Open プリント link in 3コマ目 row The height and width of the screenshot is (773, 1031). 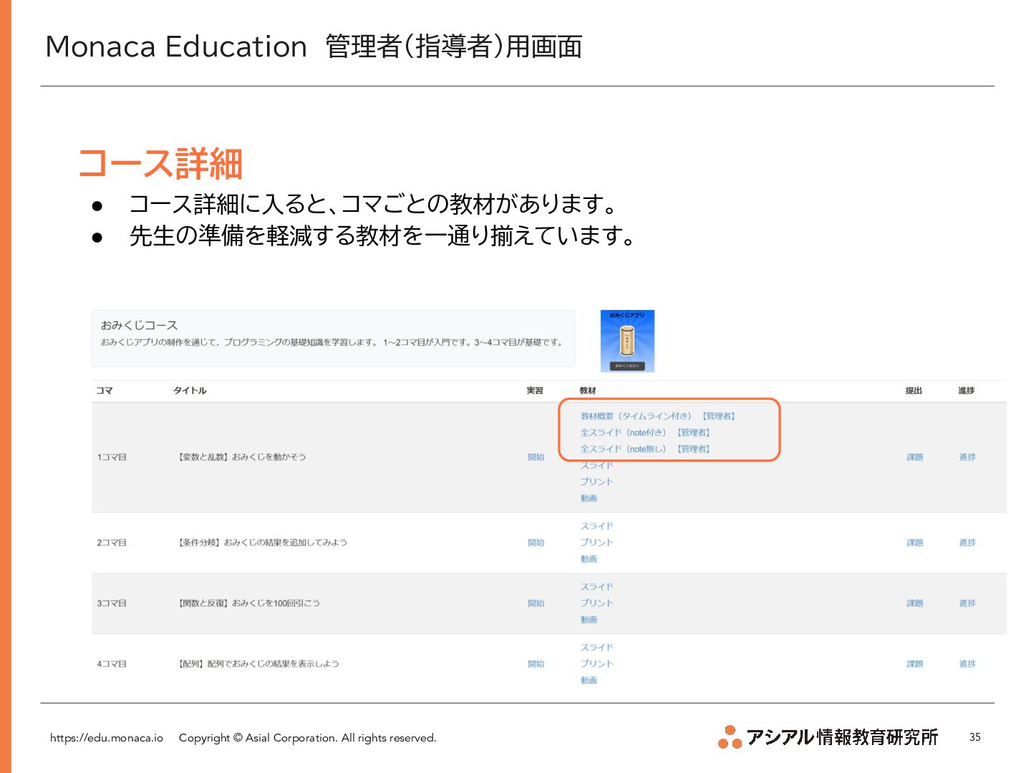(597, 603)
